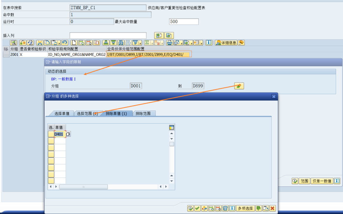Copy text with the copy icon
The height and width of the screenshot is (214, 343).
[x=47, y=42]
